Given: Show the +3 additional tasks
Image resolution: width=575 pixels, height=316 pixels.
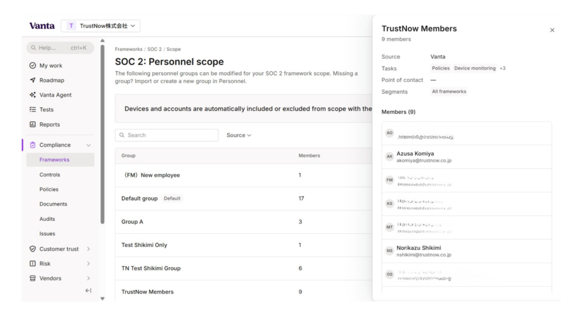Looking at the screenshot, I should (x=502, y=68).
